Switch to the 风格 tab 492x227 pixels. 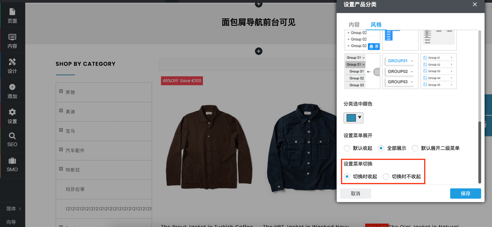click(x=376, y=25)
